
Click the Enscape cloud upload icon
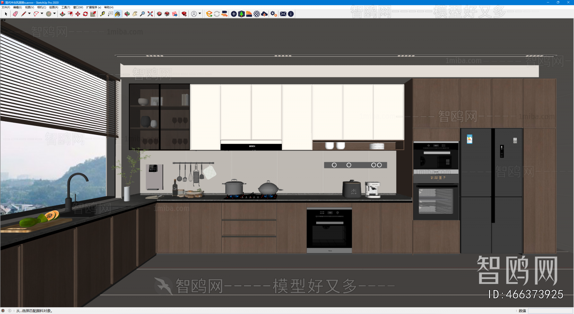[x=264, y=14]
